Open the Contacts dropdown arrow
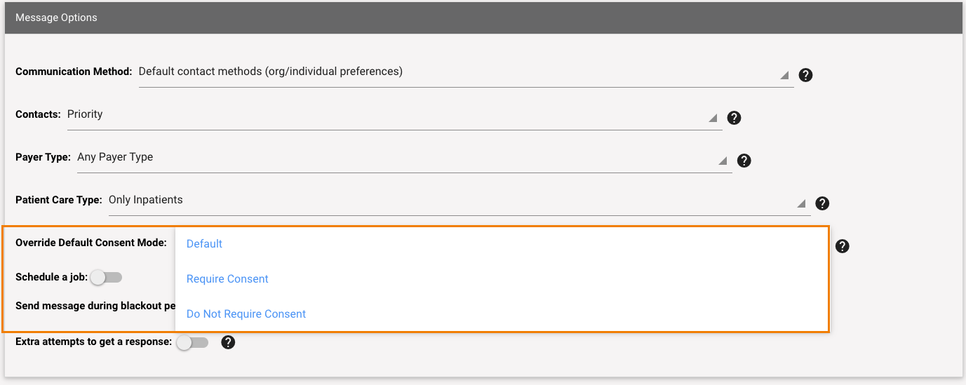The width and height of the screenshot is (966, 385). [x=713, y=118]
